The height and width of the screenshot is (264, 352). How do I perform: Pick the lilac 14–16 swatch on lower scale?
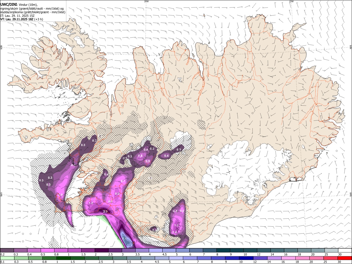[x=274, y=258]
